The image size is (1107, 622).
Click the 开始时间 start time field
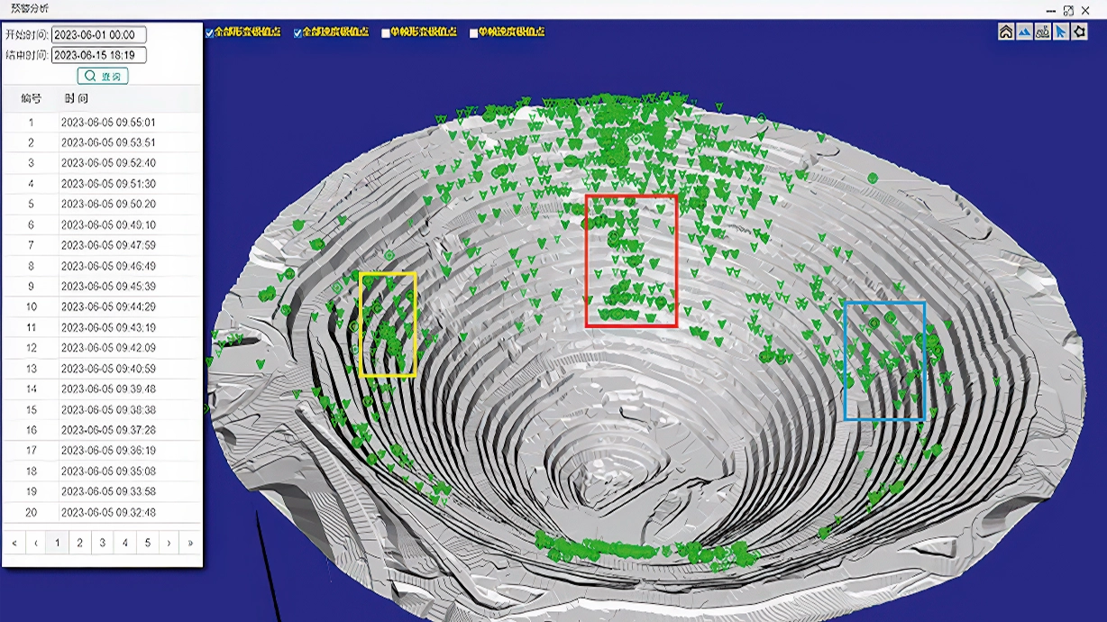point(98,35)
